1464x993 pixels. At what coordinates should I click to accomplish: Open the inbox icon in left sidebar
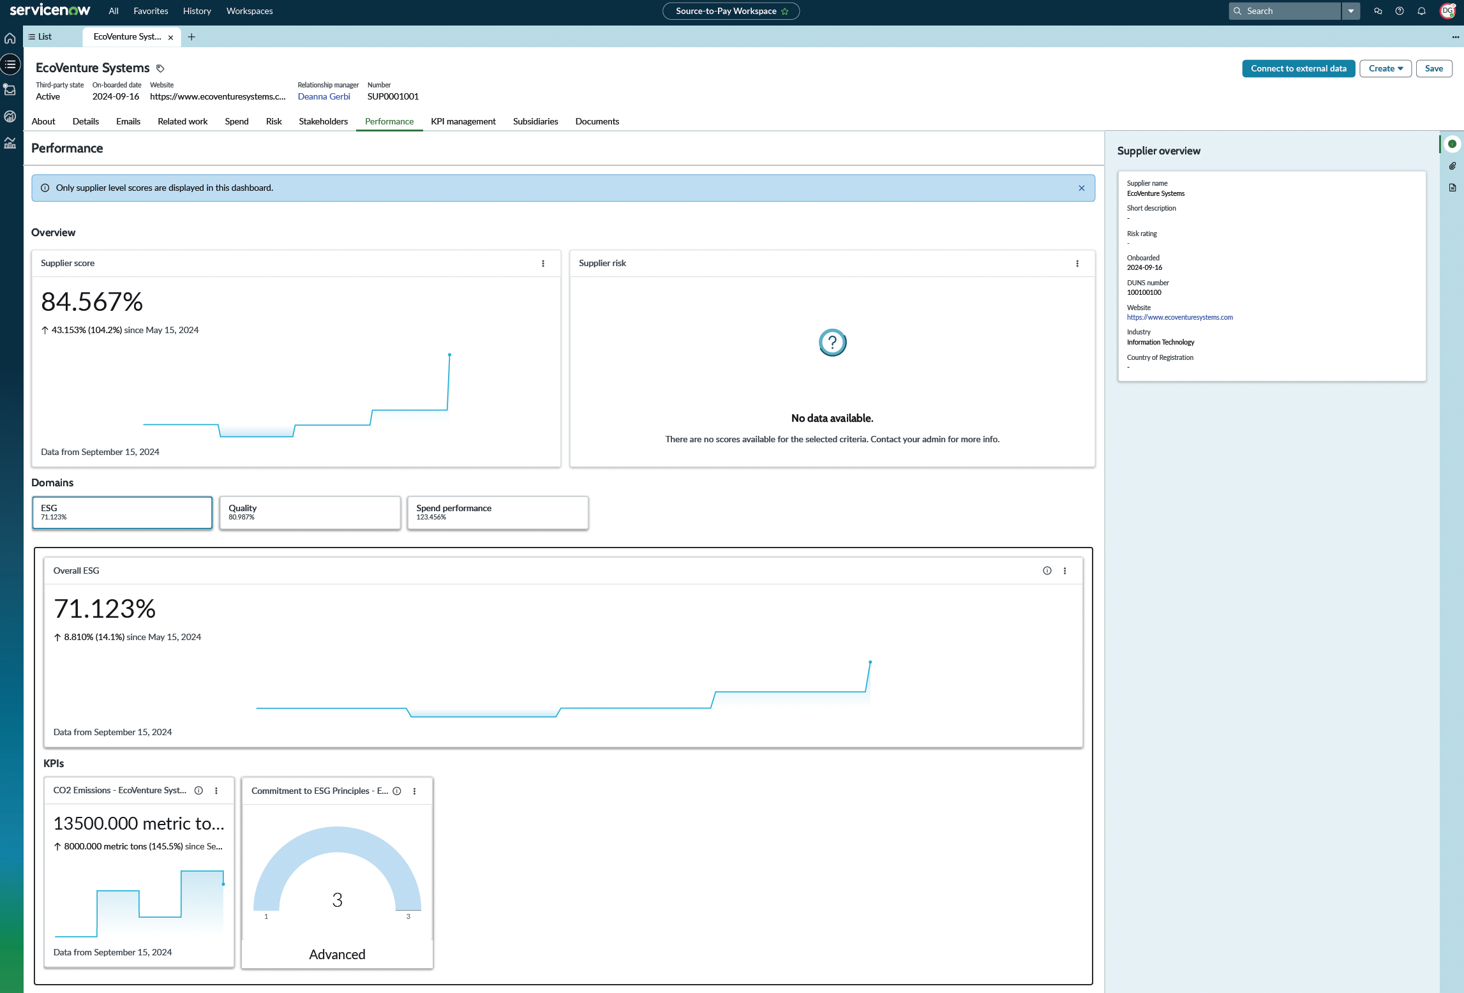click(10, 90)
